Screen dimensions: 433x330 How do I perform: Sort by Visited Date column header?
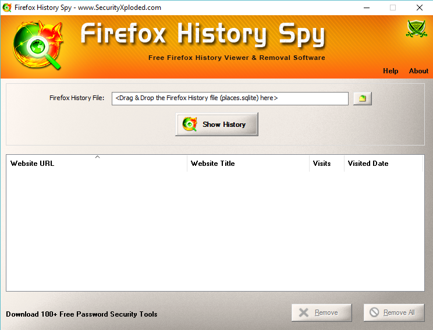point(384,163)
